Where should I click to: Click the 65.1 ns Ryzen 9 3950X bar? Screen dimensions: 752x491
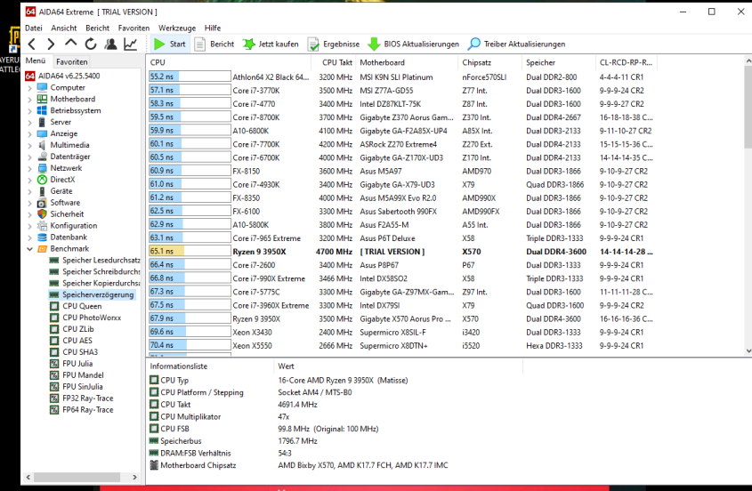190,251
